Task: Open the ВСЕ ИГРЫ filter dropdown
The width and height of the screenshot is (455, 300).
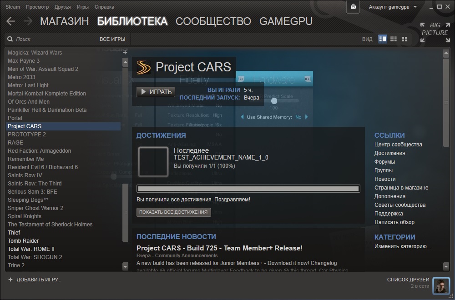Action: 112,39
